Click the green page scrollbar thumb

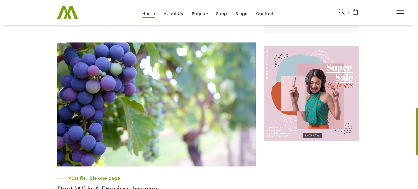tap(417, 132)
